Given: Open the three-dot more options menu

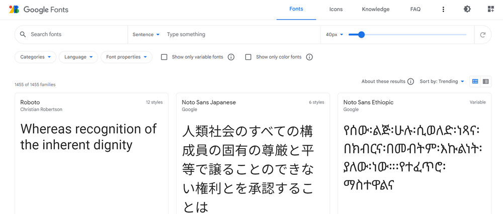Looking at the screenshot, I should point(443,9).
